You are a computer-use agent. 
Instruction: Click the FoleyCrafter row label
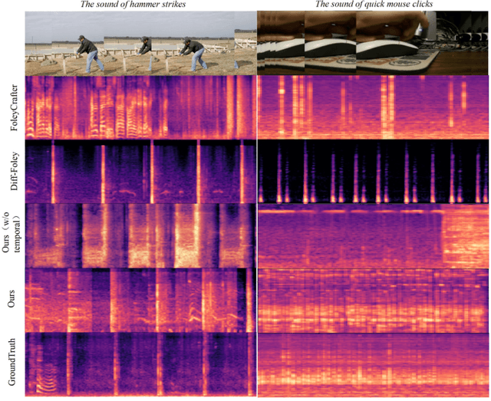(x=13, y=107)
